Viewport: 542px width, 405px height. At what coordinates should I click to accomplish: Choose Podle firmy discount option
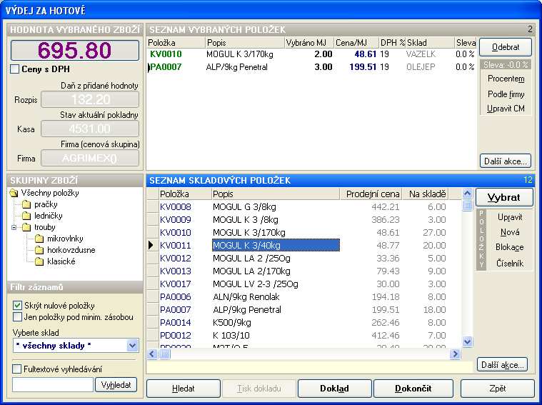pos(506,94)
